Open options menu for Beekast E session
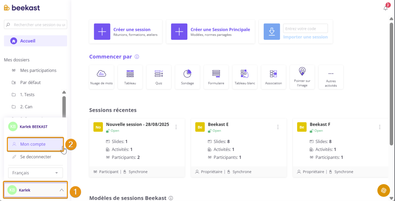The image size is (395, 201). [278, 127]
